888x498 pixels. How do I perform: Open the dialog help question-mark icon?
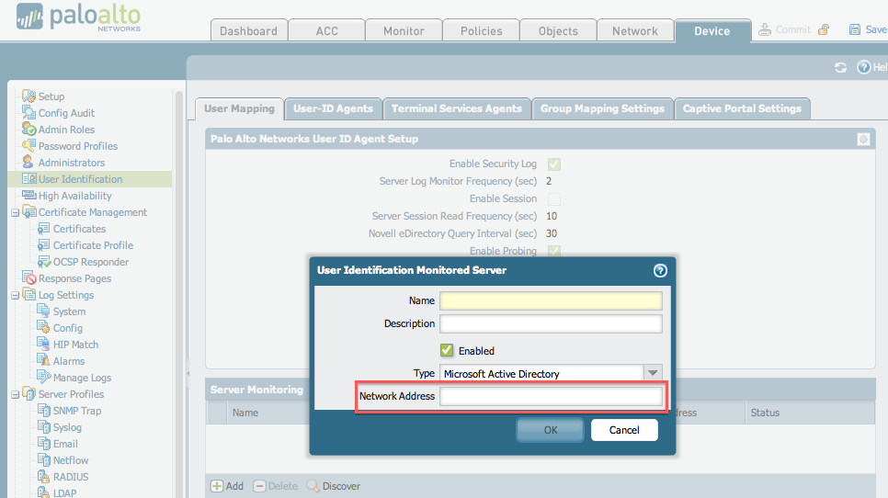click(x=660, y=270)
